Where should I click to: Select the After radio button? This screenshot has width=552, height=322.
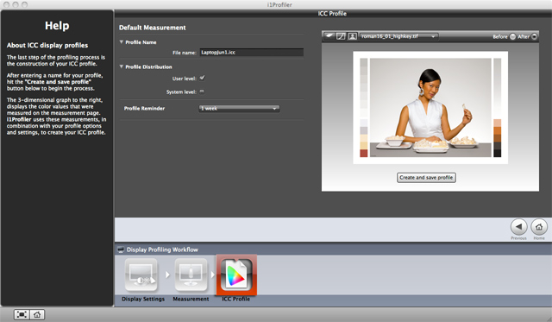coord(535,36)
